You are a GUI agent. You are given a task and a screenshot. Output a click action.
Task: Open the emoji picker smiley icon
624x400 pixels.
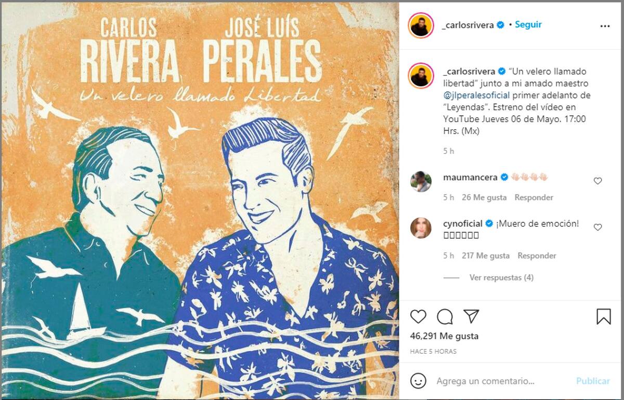418,381
